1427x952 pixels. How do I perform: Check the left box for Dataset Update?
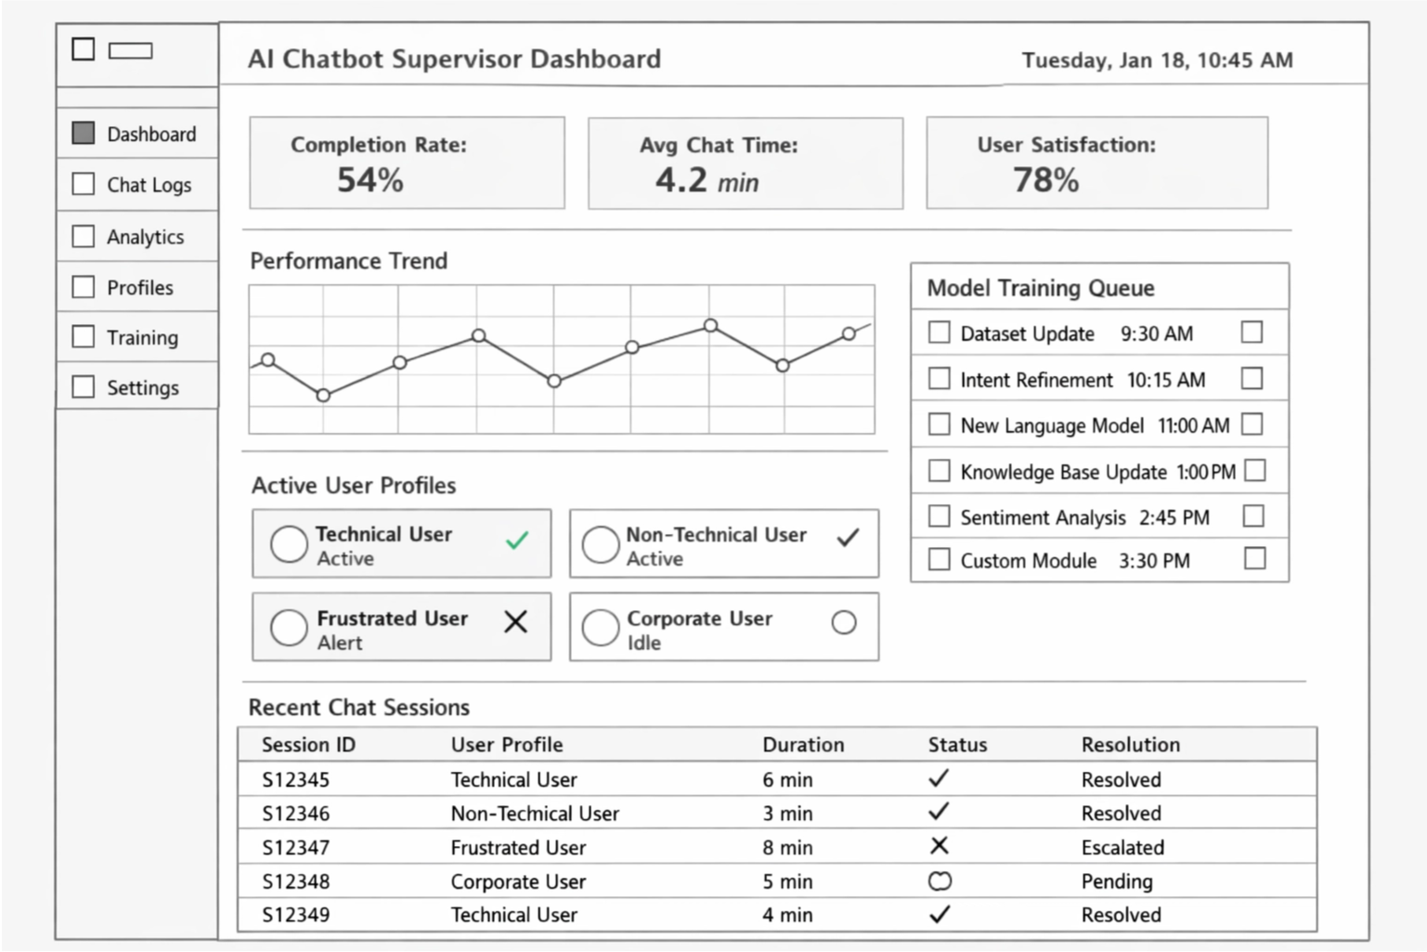(x=940, y=333)
